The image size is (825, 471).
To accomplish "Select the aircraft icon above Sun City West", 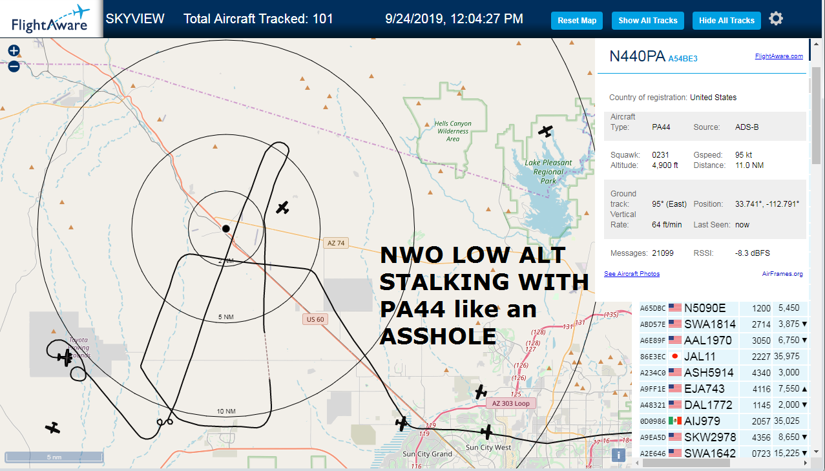I will (486, 432).
